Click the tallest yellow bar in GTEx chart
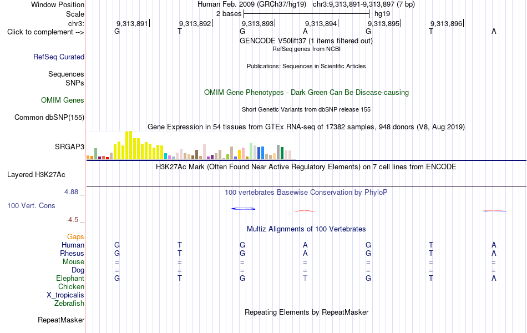This screenshot has width=527, height=333. click(x=130, y=145)
